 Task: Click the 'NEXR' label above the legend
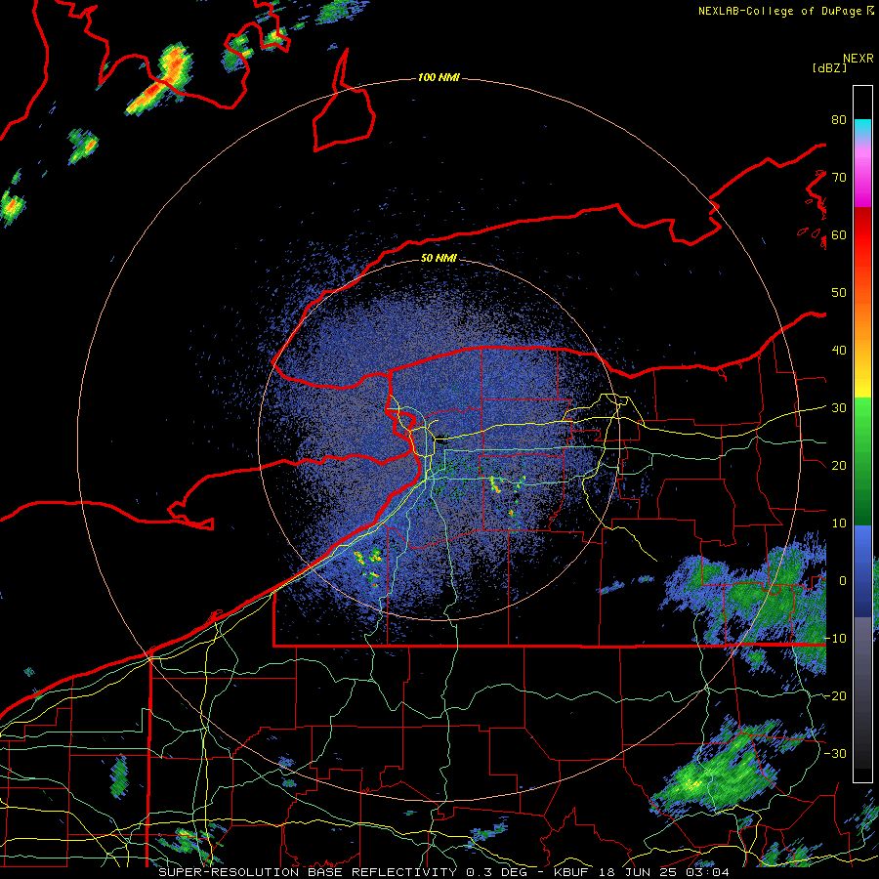pyautogui.click(x=858, y=59)
